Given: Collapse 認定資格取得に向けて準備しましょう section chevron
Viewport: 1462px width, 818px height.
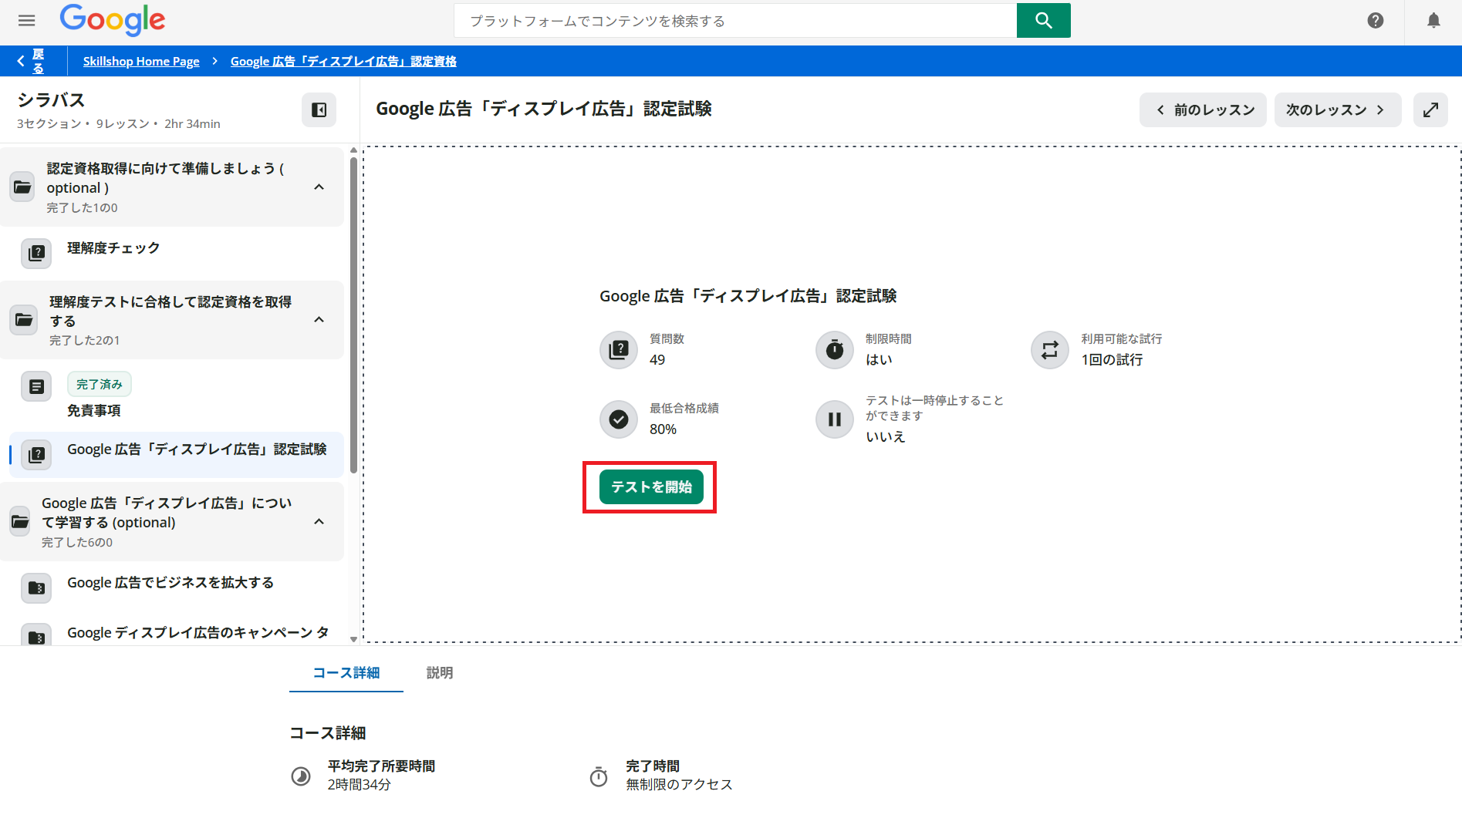Looking at the screenshot, I should pos(319,187).
